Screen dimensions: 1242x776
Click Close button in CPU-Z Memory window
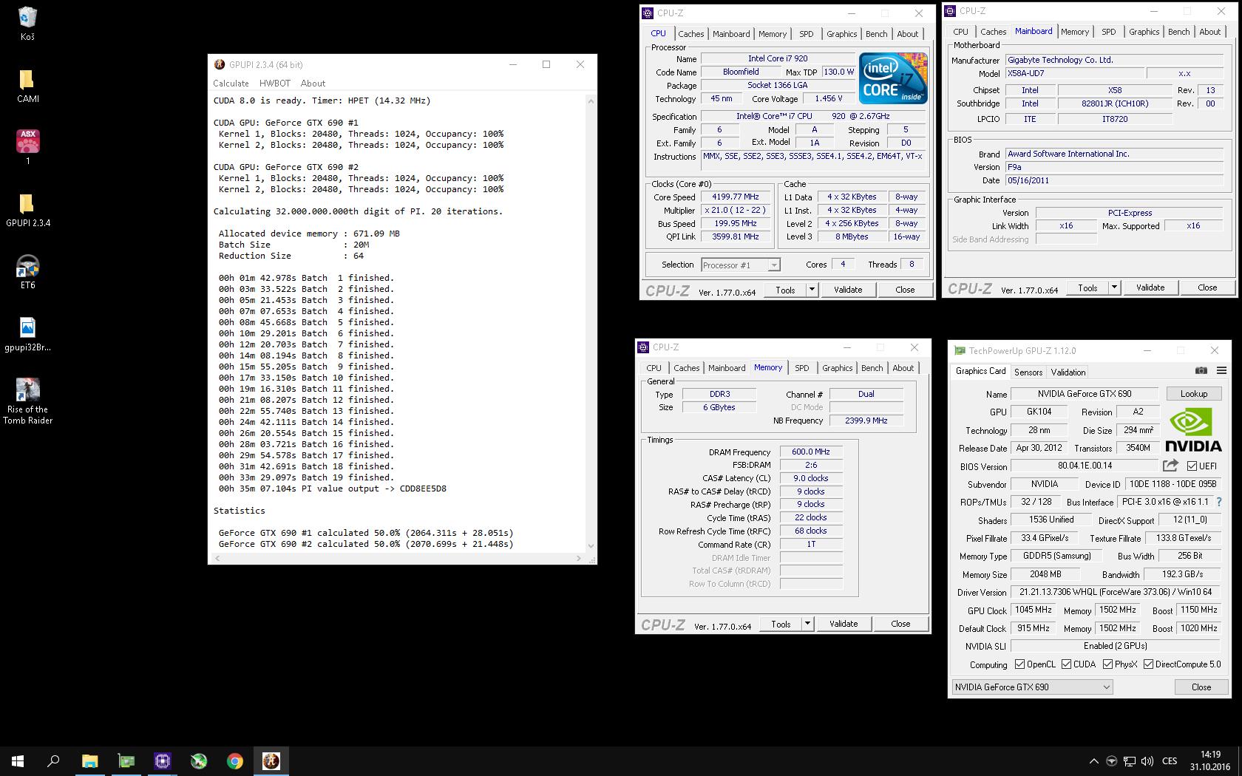900,624
